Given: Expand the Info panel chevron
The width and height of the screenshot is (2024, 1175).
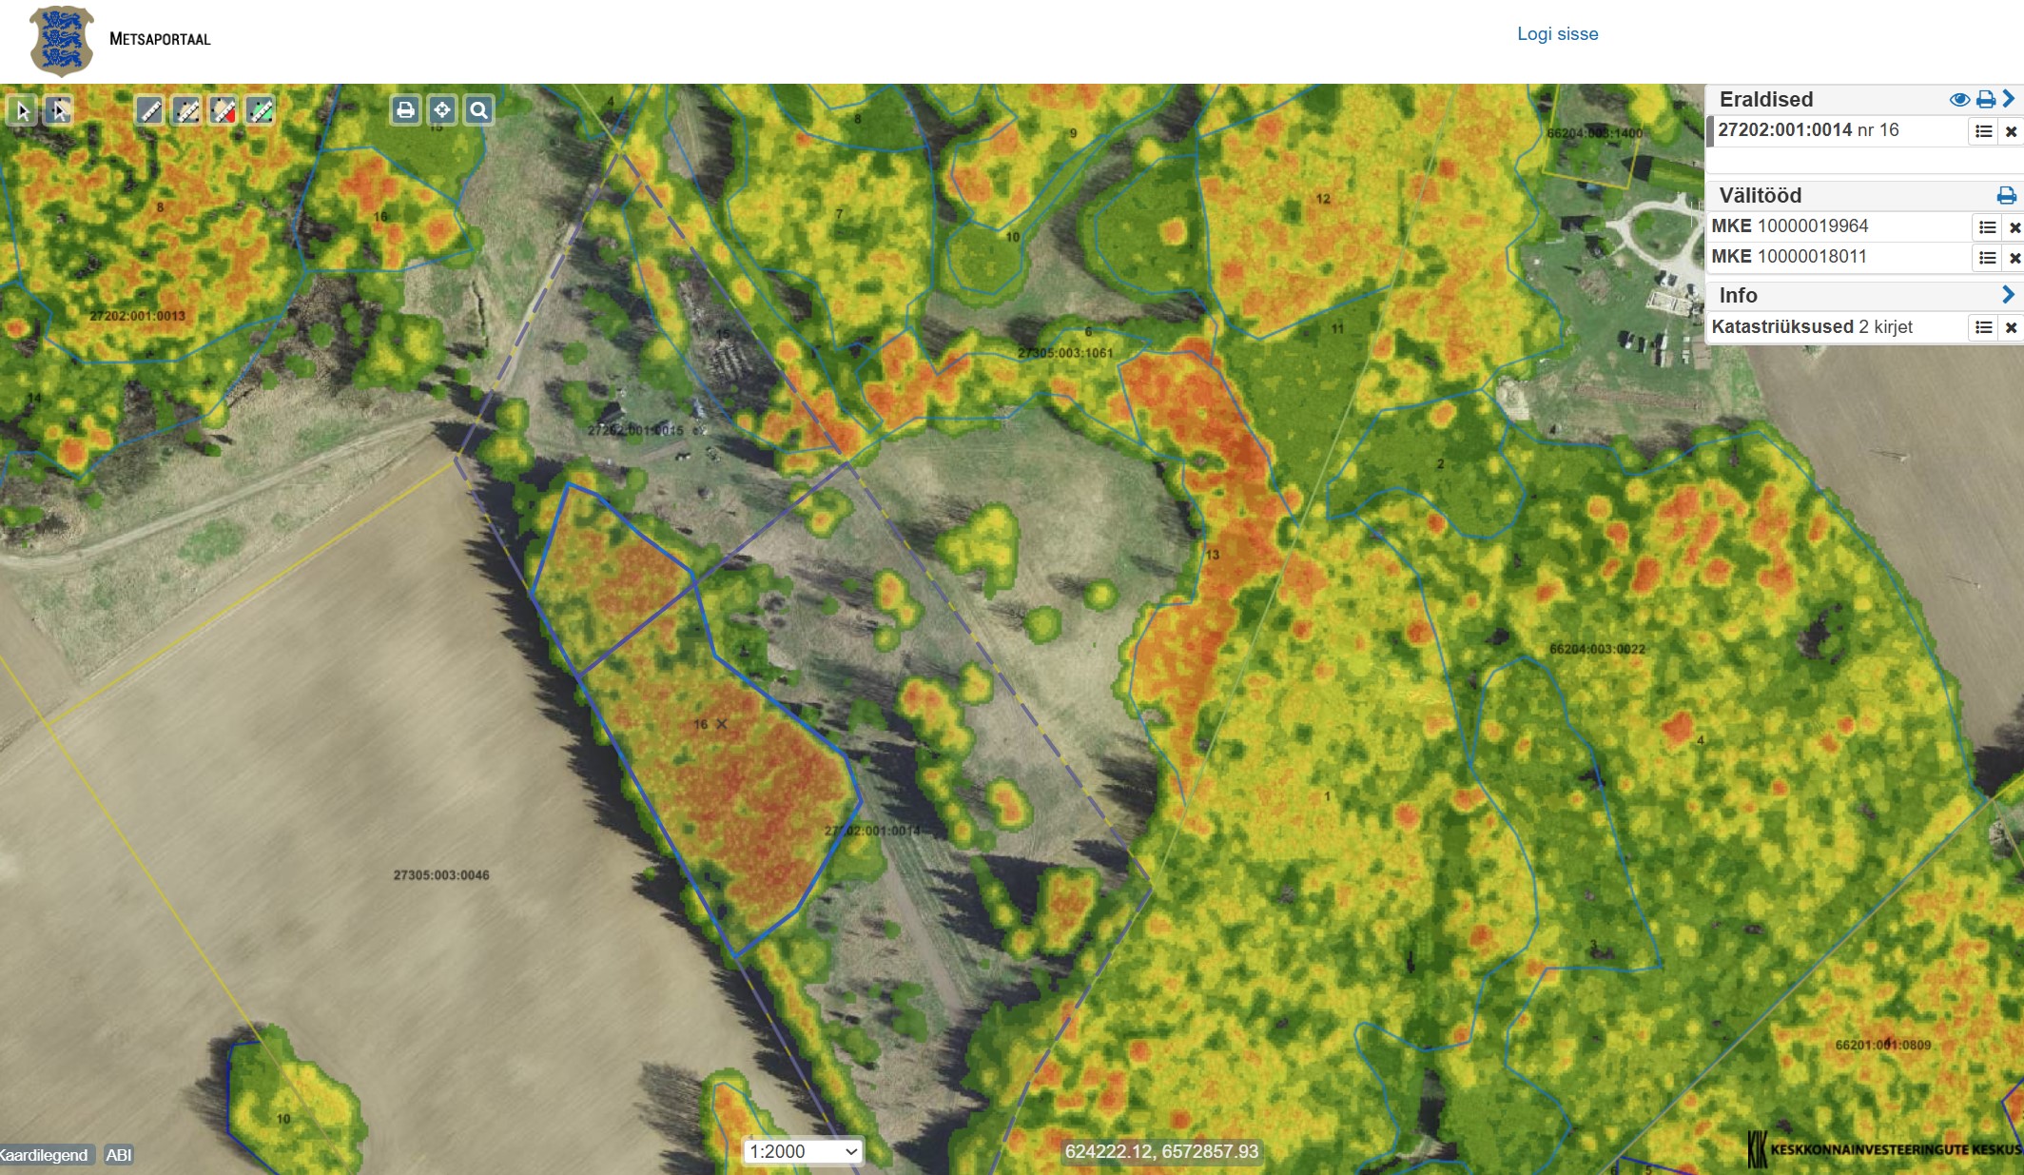Looking at the screenshot, I should pyautogui.click(x=2008, y=295).
